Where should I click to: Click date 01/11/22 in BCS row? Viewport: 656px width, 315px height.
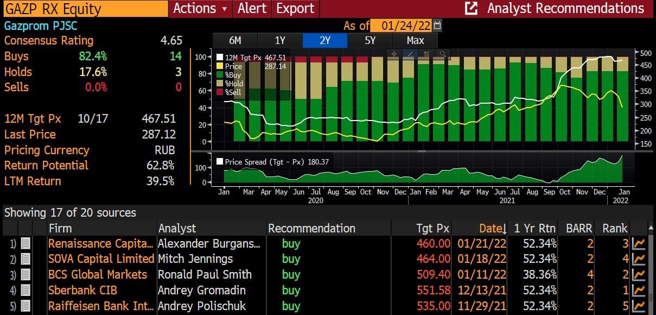(483, 275)
